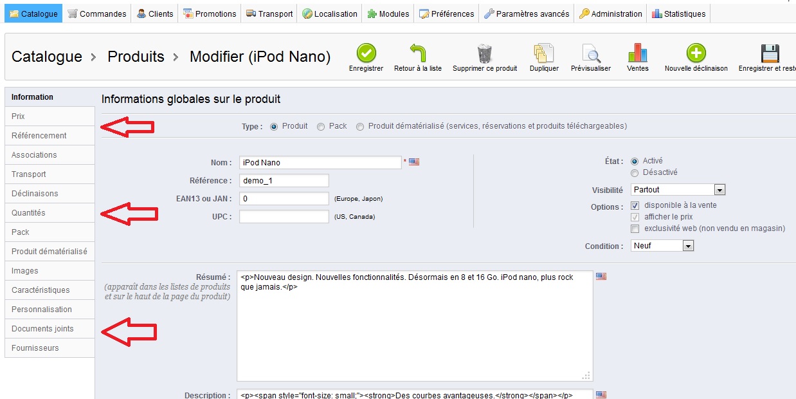796x399 pixels.
Task: Open the Statistiques menu
Action: coord(679,14)
